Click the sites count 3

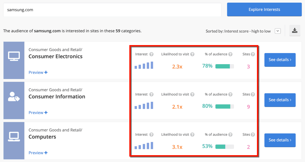point(248,67)
